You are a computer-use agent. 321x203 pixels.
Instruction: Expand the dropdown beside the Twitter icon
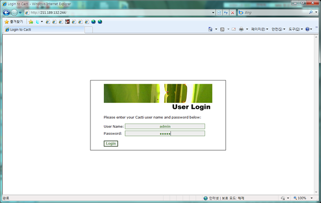pos(42,22)
